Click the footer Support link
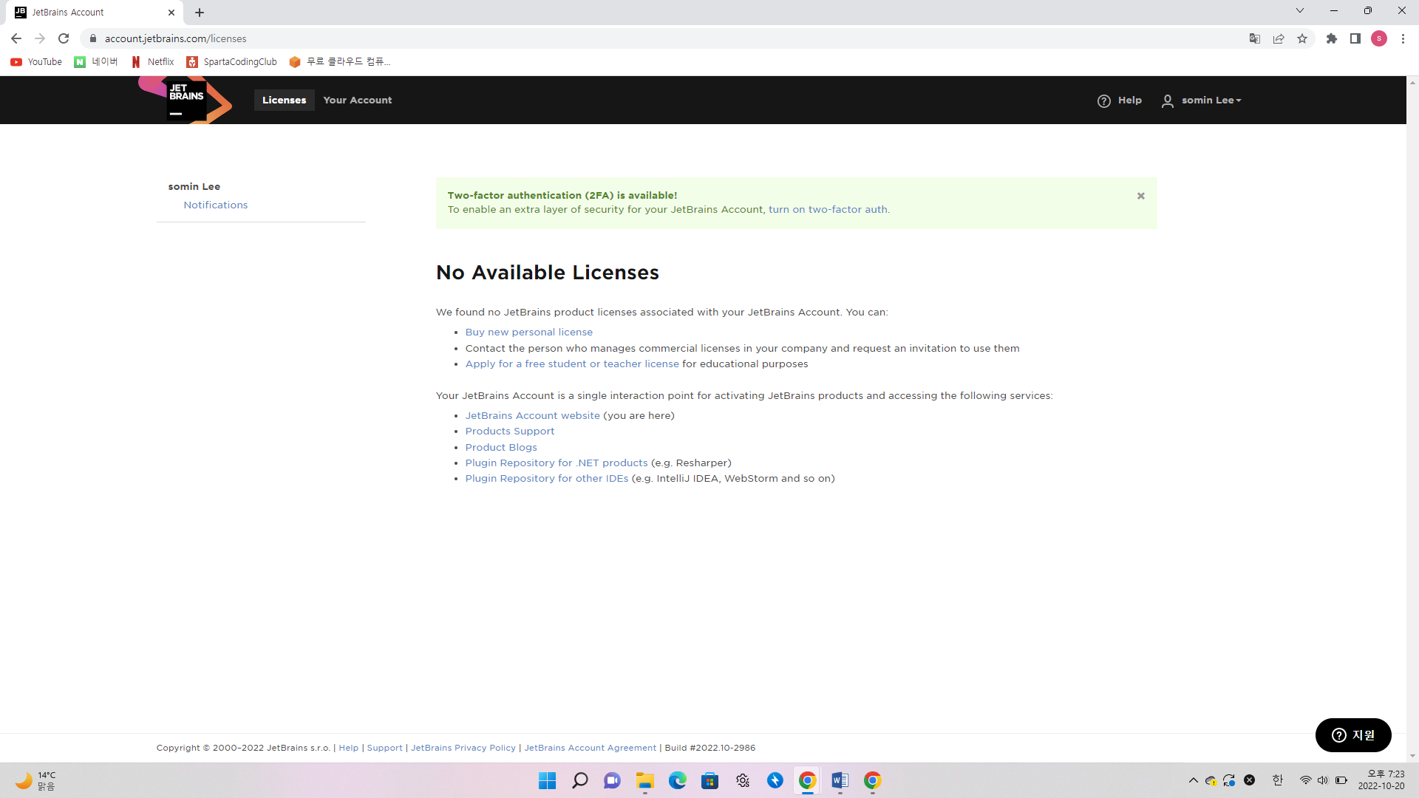The width and height of the screenshot is (1419, 798). point(385,748)
